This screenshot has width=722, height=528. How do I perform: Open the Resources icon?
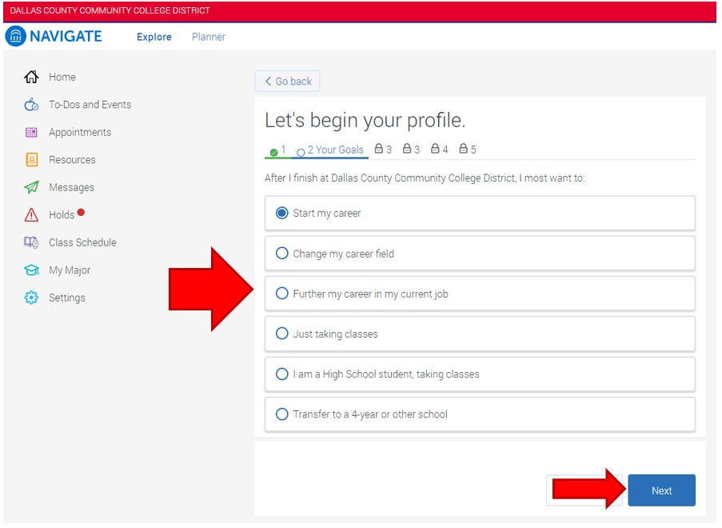click(x=30, y=159)
